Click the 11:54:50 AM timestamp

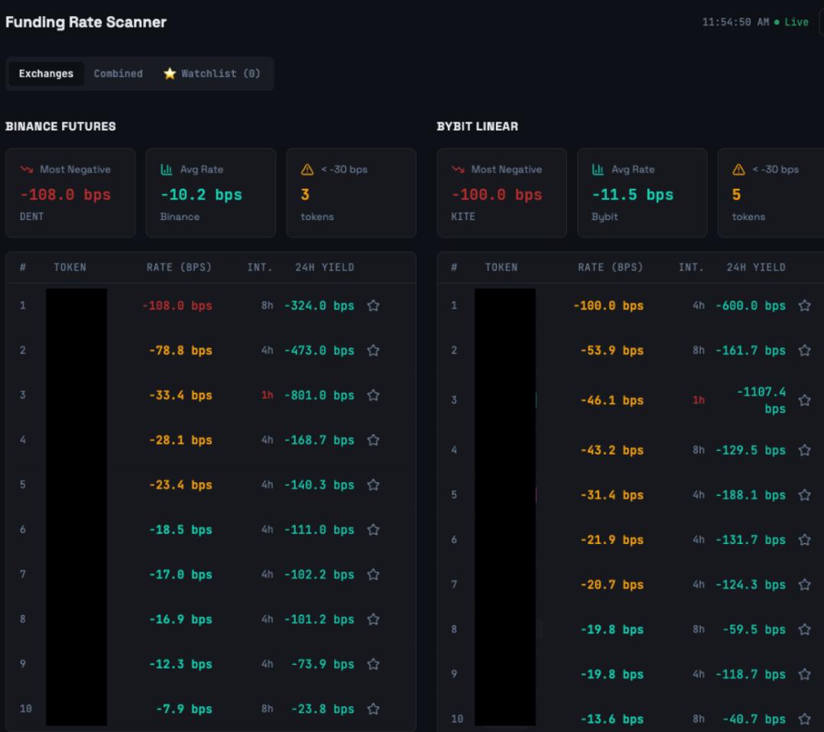(735, 22)
